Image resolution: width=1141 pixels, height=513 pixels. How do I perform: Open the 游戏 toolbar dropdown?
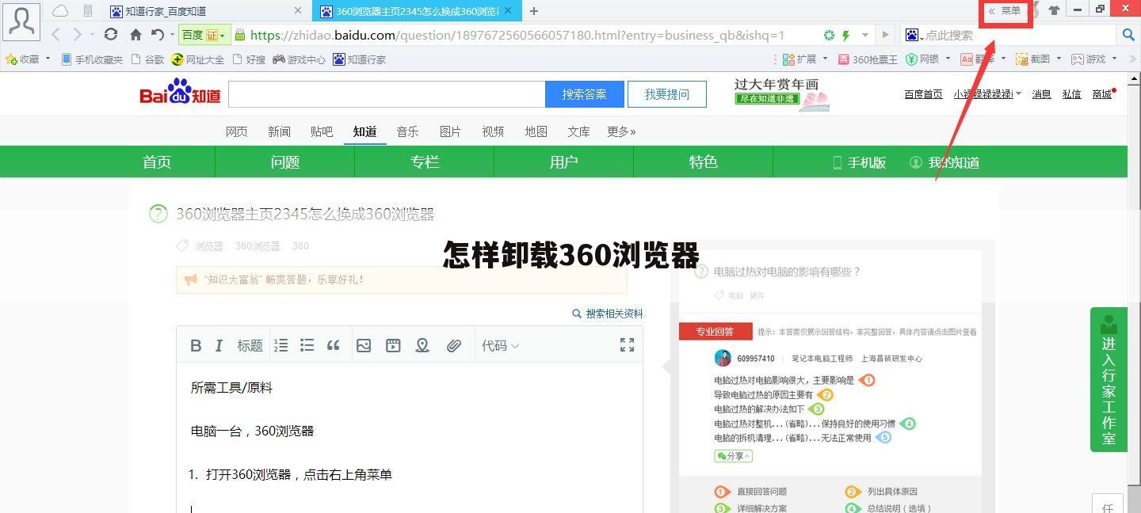click(1093, 59)
